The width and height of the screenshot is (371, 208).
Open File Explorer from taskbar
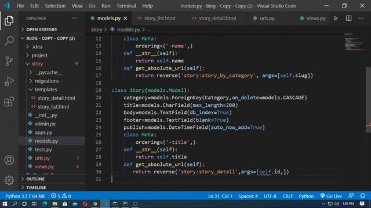coord(54,204)
